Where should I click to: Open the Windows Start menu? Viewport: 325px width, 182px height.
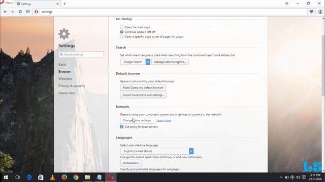(6, 177)
